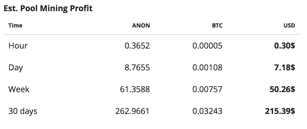Click the 30-day USD profit 215.39$

point(280,111)
